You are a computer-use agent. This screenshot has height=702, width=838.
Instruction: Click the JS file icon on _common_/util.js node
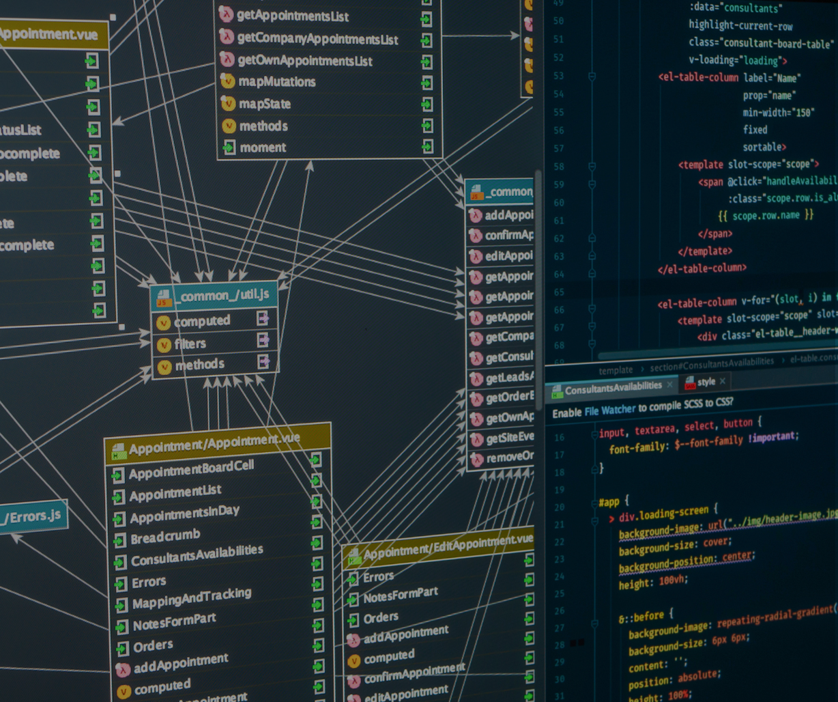(x=164, y=298)
